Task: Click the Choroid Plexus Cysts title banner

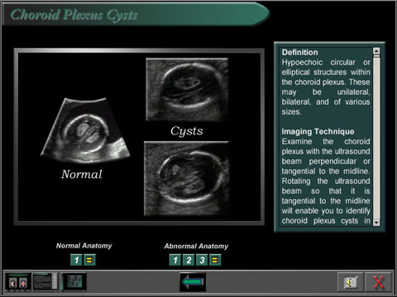Action: (x=135, y=14)
